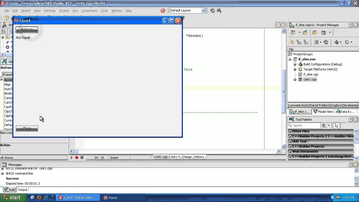Click the expand all nodes icon

point(299,42)
